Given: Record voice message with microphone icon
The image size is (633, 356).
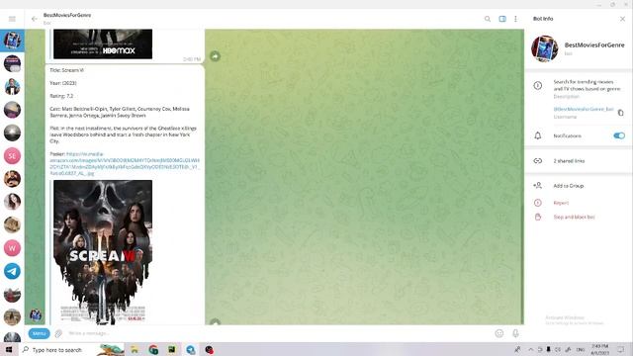Looking at the screenshot, I should tap(515, 333).
